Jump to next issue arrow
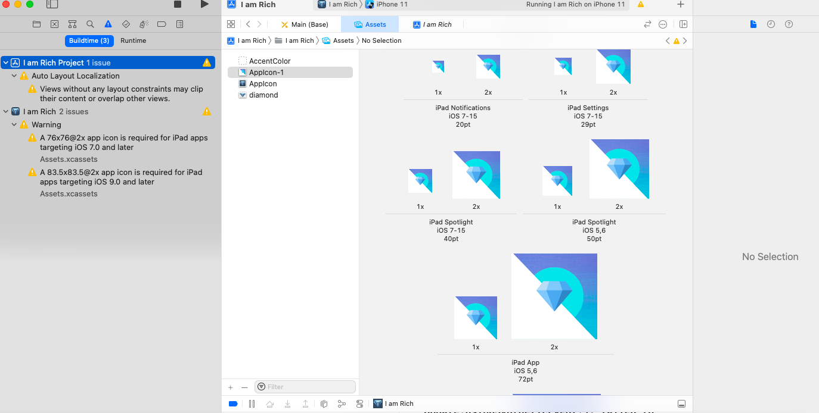819x413 pixels. (685, 40)
